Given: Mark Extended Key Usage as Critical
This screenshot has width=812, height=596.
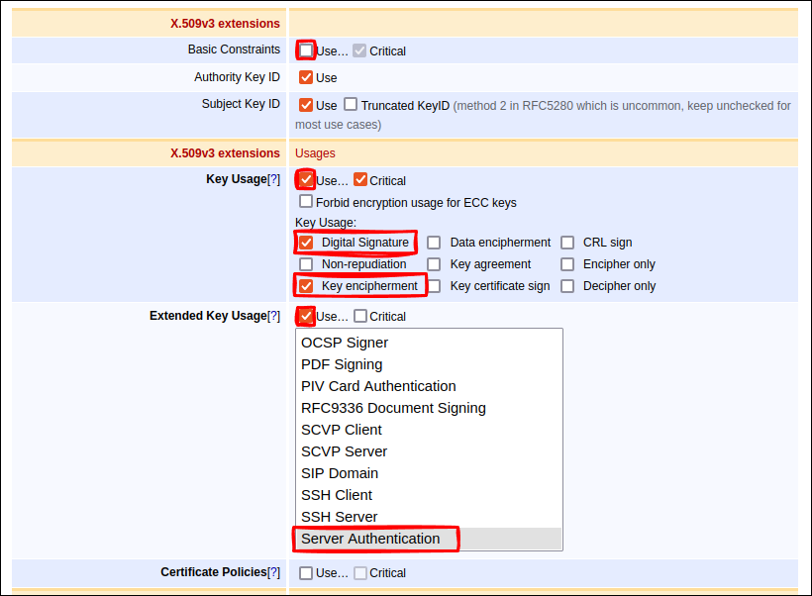Looking at the screenshot, I should [360, 317].
